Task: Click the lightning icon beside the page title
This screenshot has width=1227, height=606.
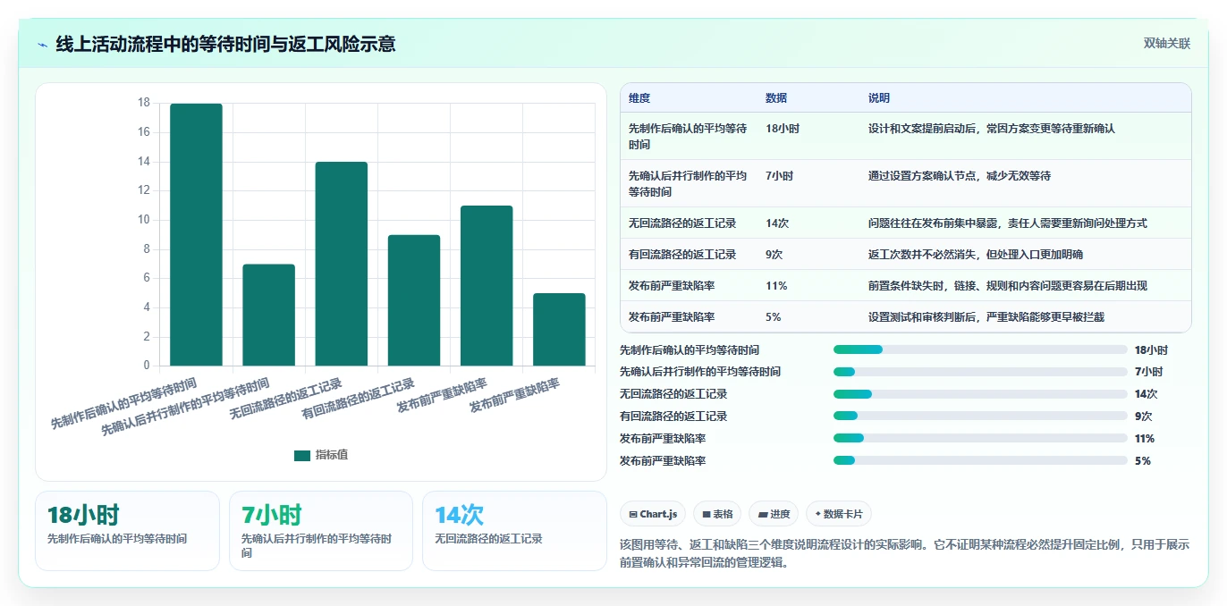Action: (42, 45)
